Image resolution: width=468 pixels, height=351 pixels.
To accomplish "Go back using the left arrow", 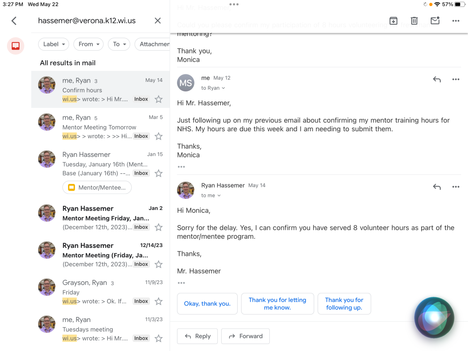I will tap(14, 21).
